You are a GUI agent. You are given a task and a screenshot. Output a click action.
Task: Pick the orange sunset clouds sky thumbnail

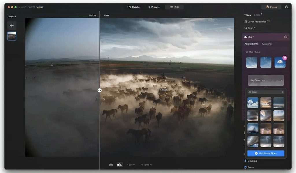click(266, 103)
